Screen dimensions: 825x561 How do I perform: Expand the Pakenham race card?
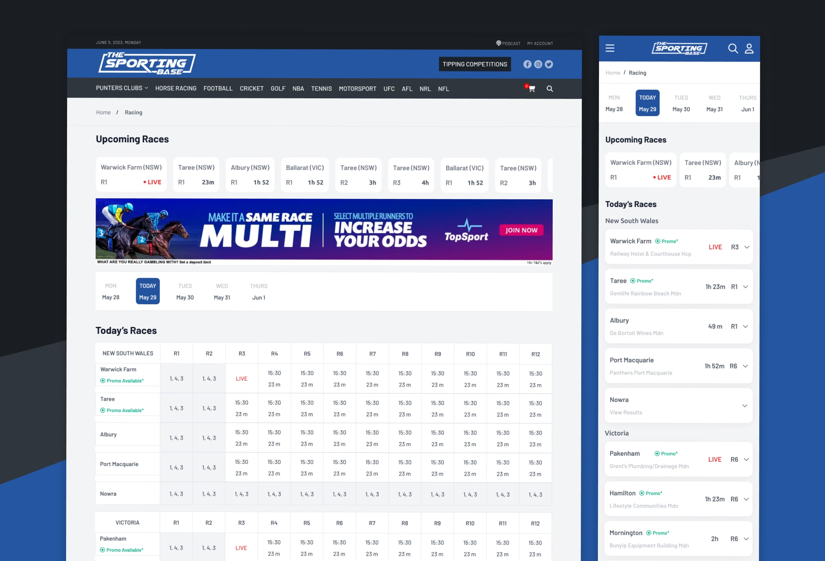click(746, 459)
